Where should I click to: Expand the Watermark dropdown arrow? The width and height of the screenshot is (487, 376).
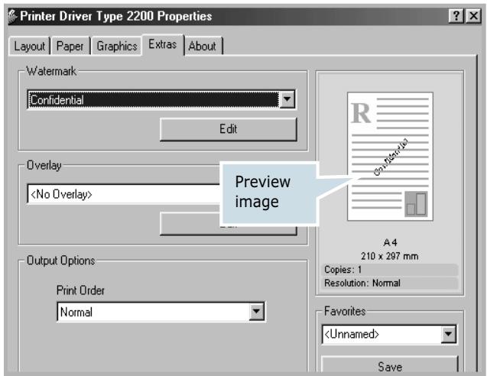pyautogui.click(x=287, y=99)
